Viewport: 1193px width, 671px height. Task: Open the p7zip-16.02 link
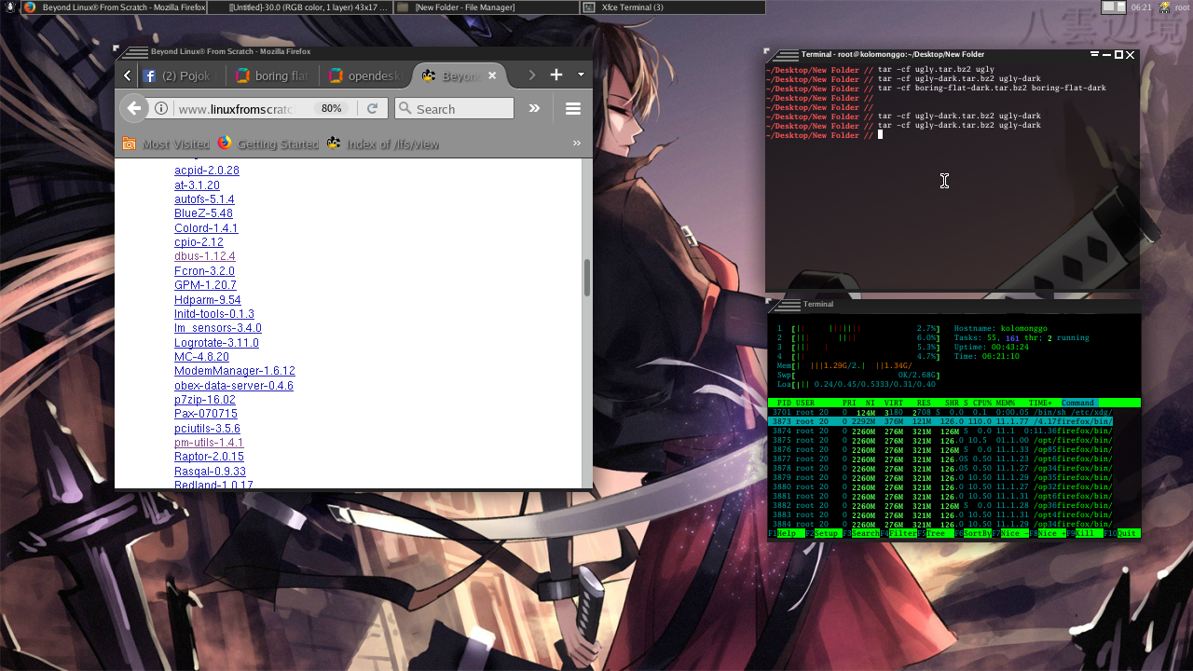(205, 400)
